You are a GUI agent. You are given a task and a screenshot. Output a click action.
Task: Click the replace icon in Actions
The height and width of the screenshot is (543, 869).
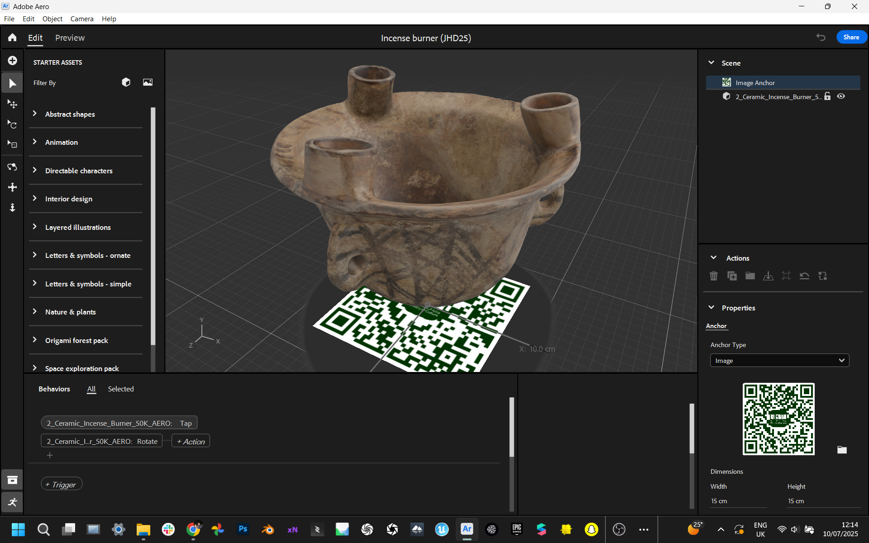823,276
